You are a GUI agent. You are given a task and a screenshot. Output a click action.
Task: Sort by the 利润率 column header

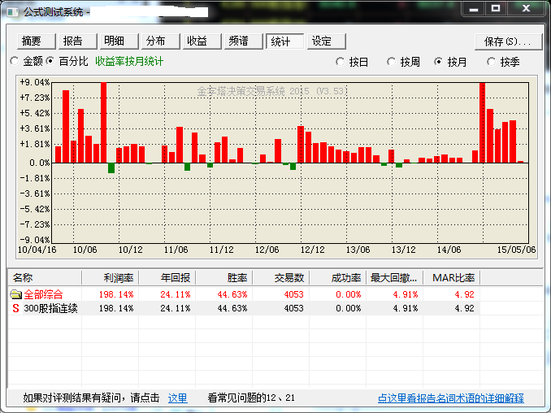click(x=111, y=278)
